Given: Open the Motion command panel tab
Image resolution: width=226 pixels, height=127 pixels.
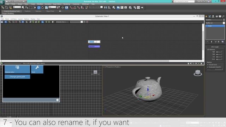Looking at the screenshot, I should [216, 17].
